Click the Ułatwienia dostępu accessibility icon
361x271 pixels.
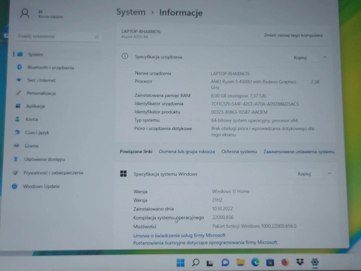16,159
